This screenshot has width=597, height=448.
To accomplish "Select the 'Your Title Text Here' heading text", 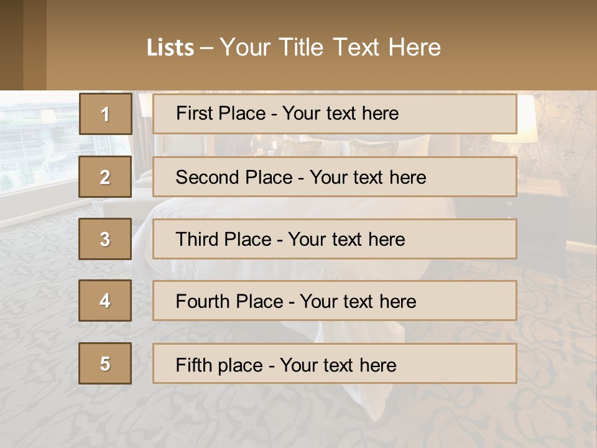I will click(x=330, y=47).
